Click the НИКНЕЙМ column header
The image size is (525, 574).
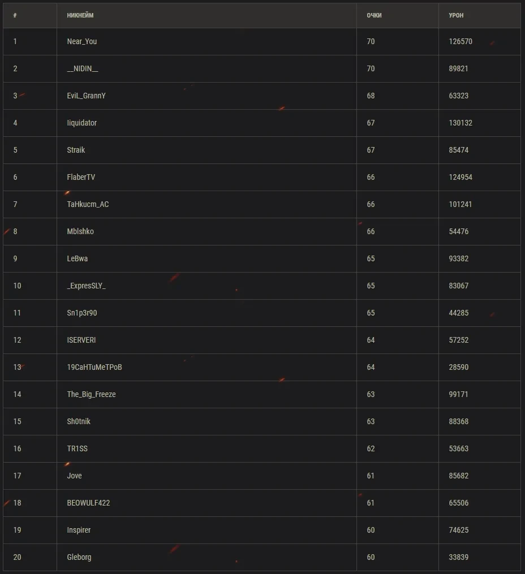click(80, 15)
